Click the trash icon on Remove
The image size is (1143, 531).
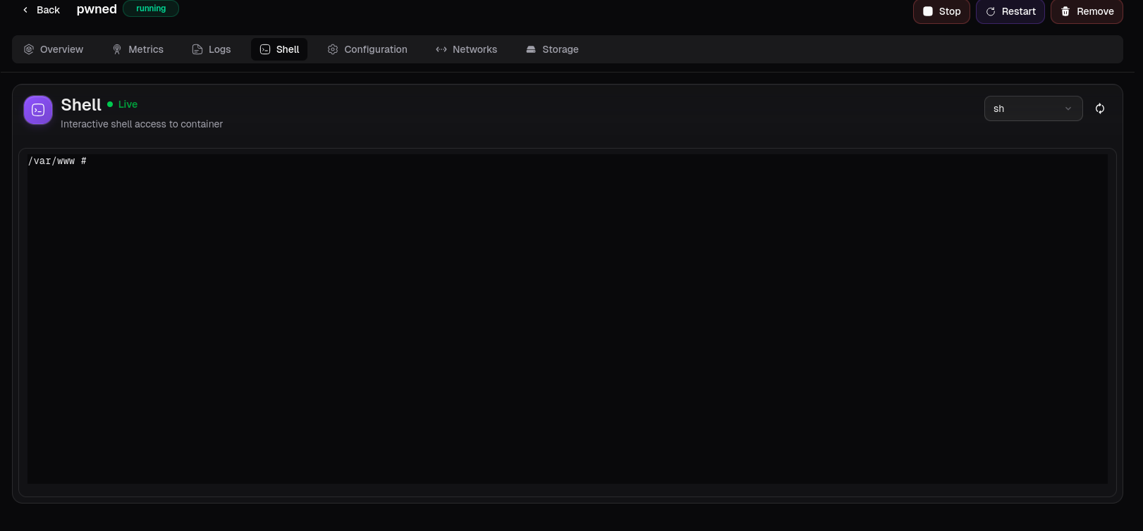pos(1065,11)
